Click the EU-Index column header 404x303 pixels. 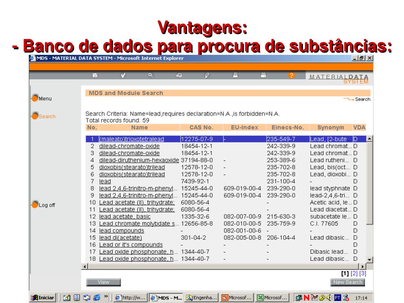[244, 127]
